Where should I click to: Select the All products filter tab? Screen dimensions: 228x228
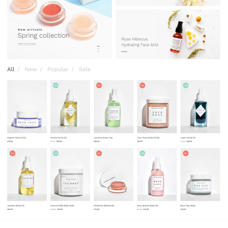point(11,69)
